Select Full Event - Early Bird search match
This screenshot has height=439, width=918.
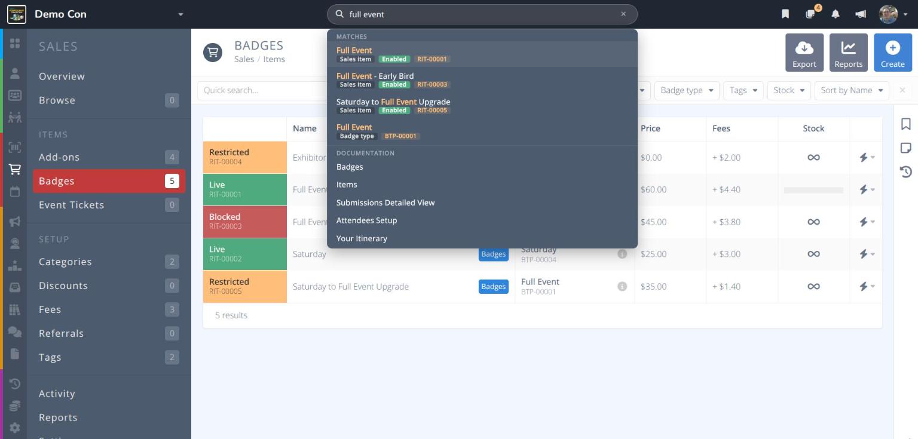tap(482, 80)
